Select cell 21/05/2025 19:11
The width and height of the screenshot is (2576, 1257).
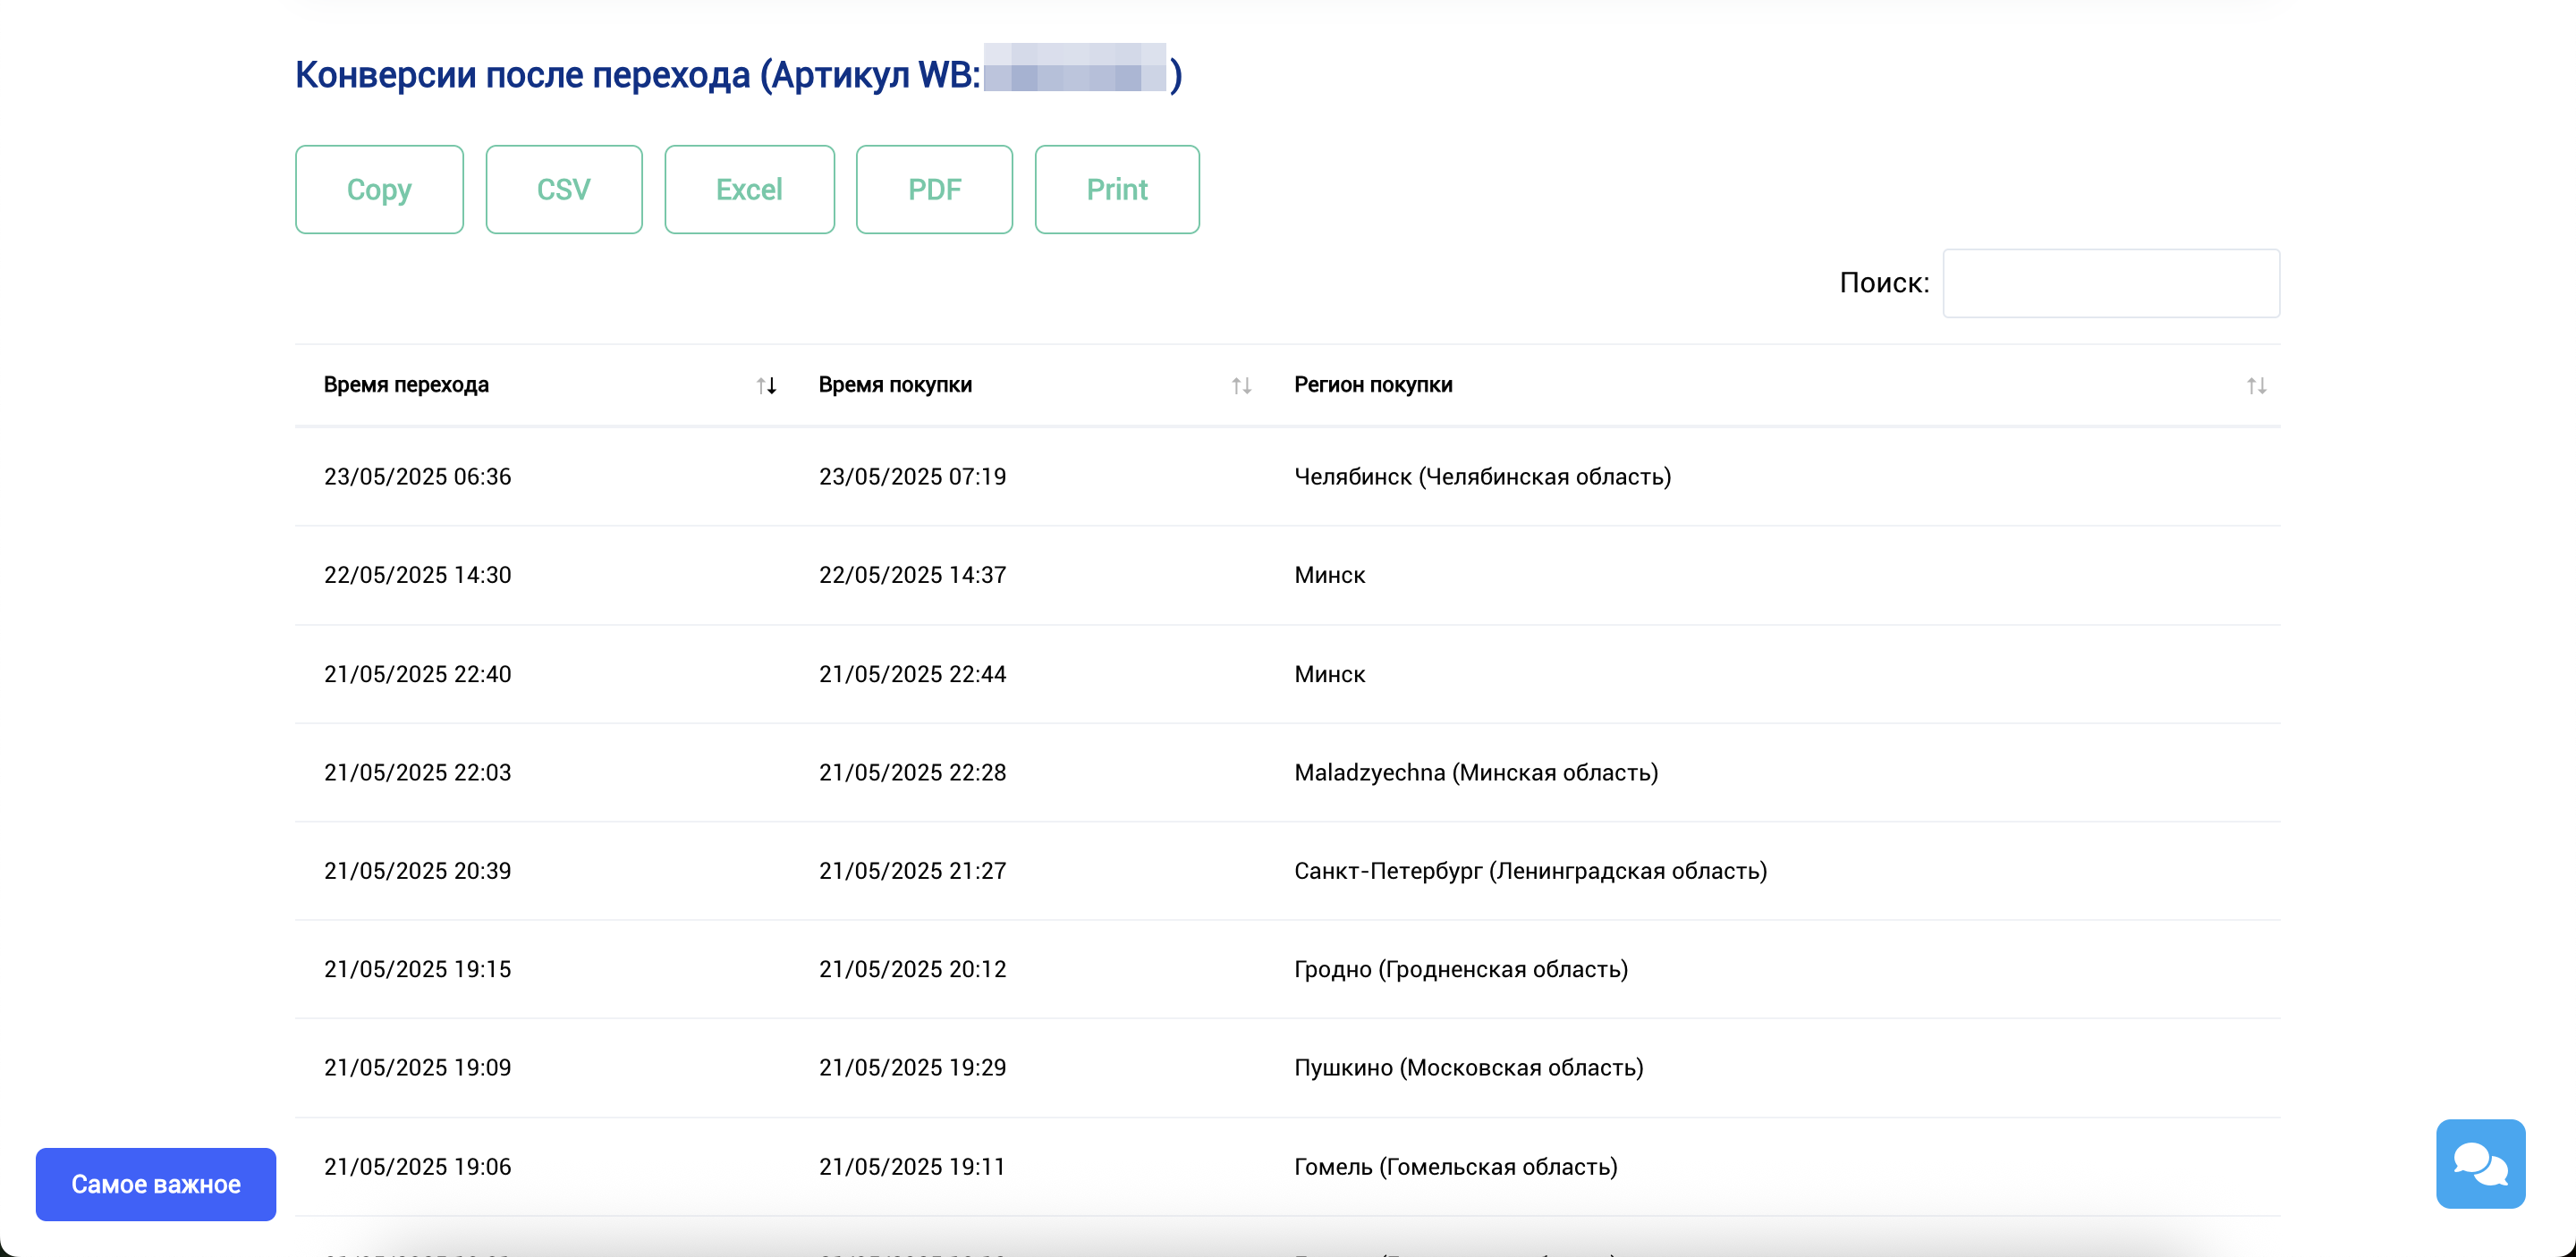[912, 1167]
